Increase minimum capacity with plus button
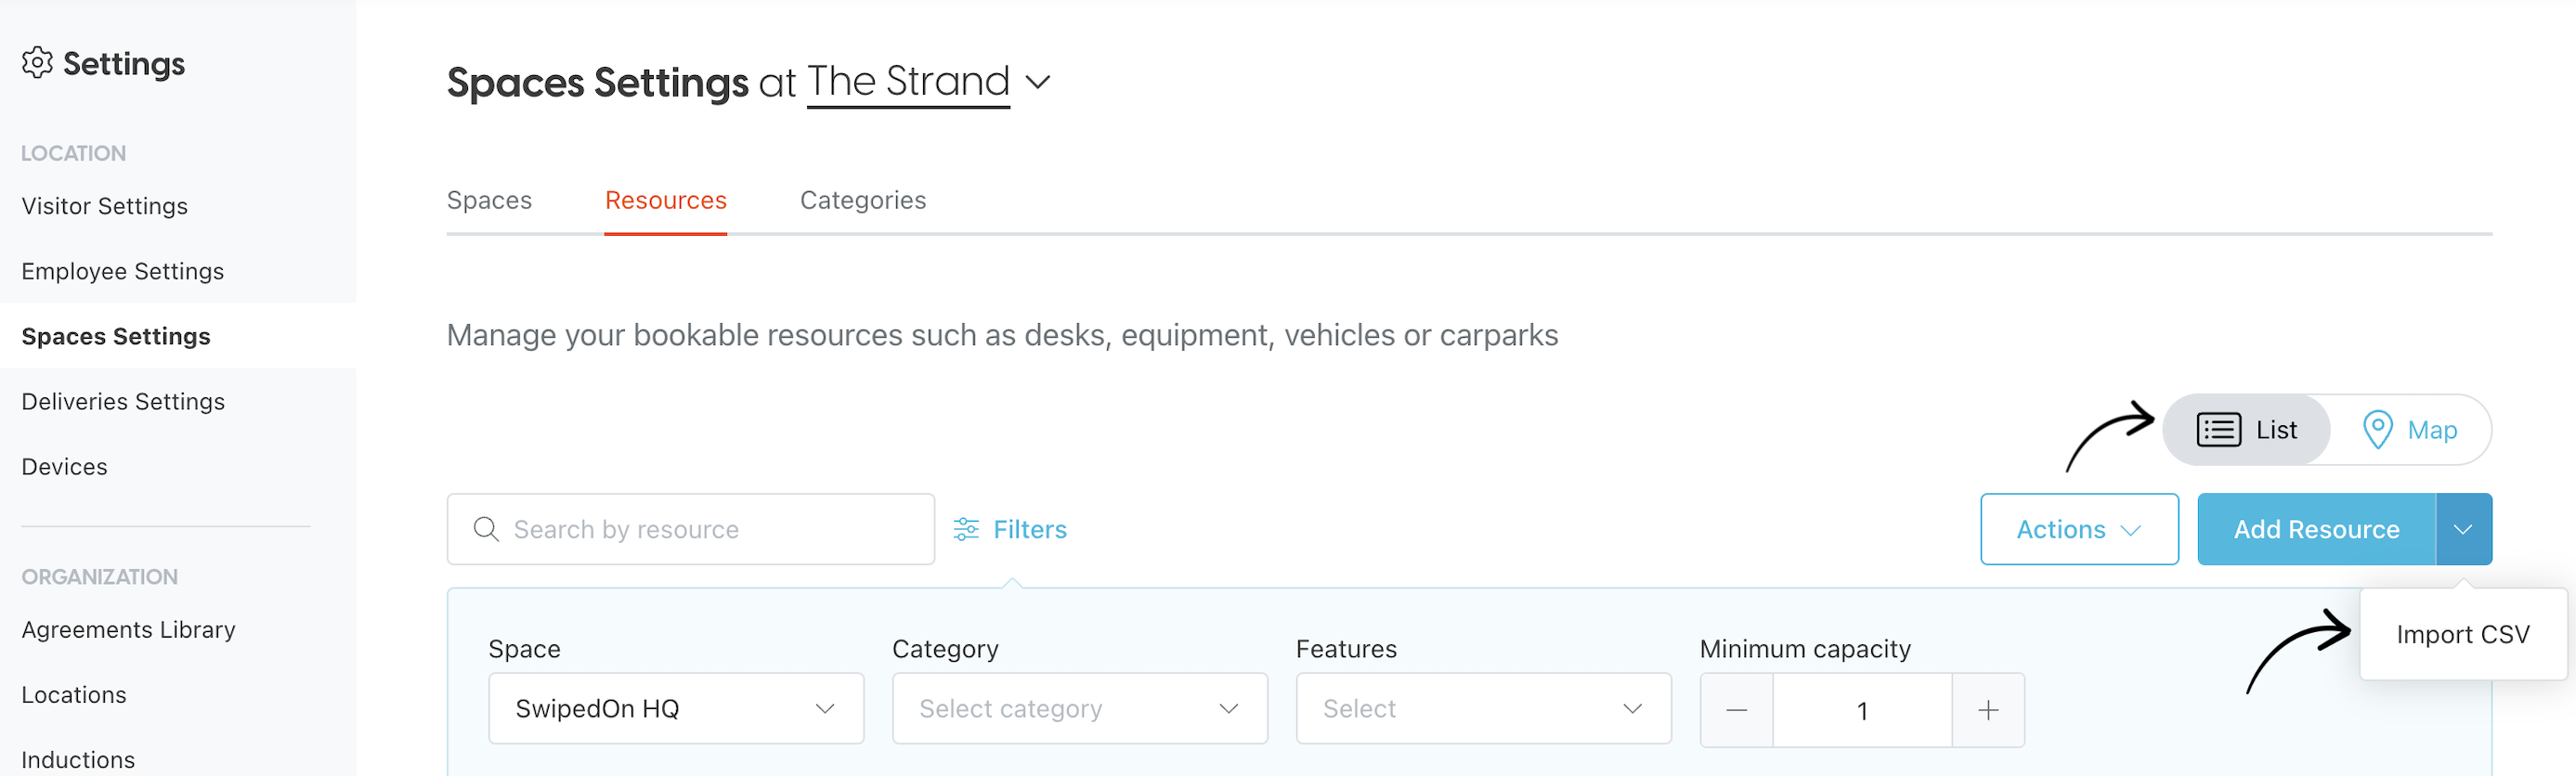Image resolution: width=2576 pixels, height=776 pixels. (1988, 710)
